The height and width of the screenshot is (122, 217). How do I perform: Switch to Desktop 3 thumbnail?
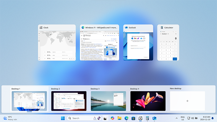[x=108, y=101]
